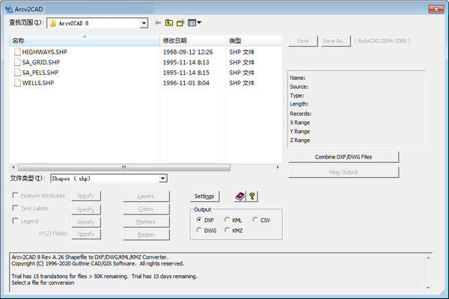Screen dimensions: 449x299
Task: Sort files by the 名称 column header
Action: pos(85,40)
